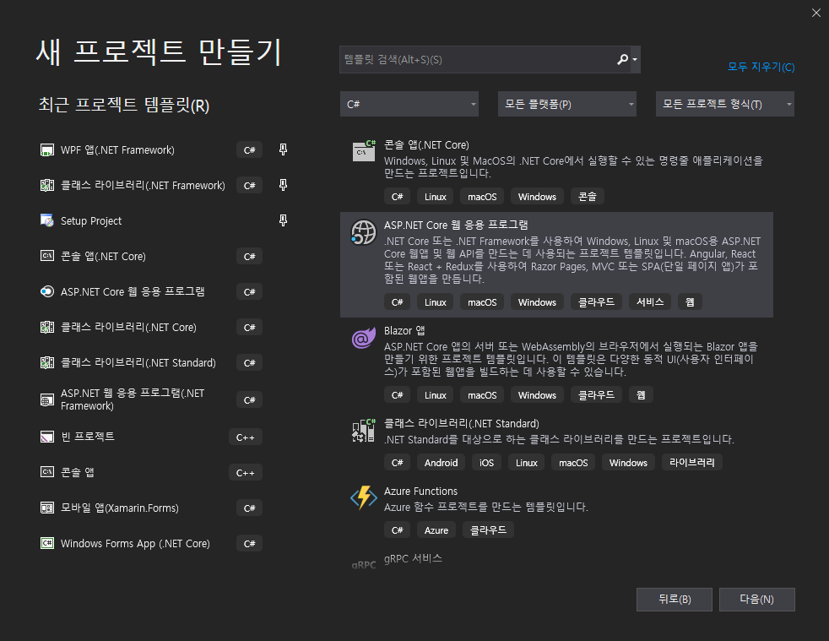The image size is (829, 641).
Task: Select the gRPC 서비스 template title
Action: 413,558
